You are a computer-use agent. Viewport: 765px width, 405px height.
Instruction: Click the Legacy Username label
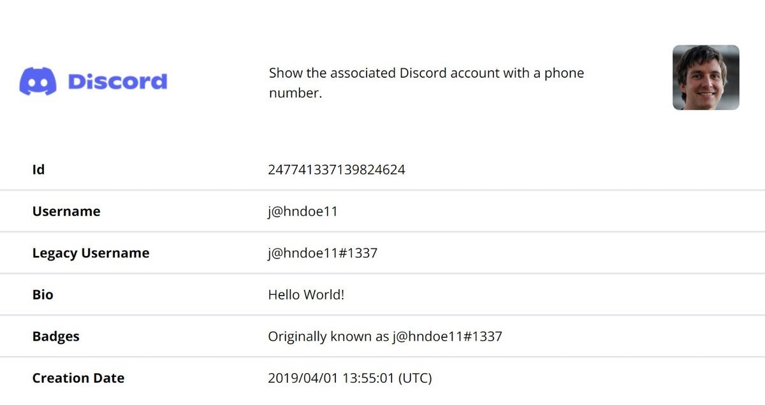tap(91, 253)
